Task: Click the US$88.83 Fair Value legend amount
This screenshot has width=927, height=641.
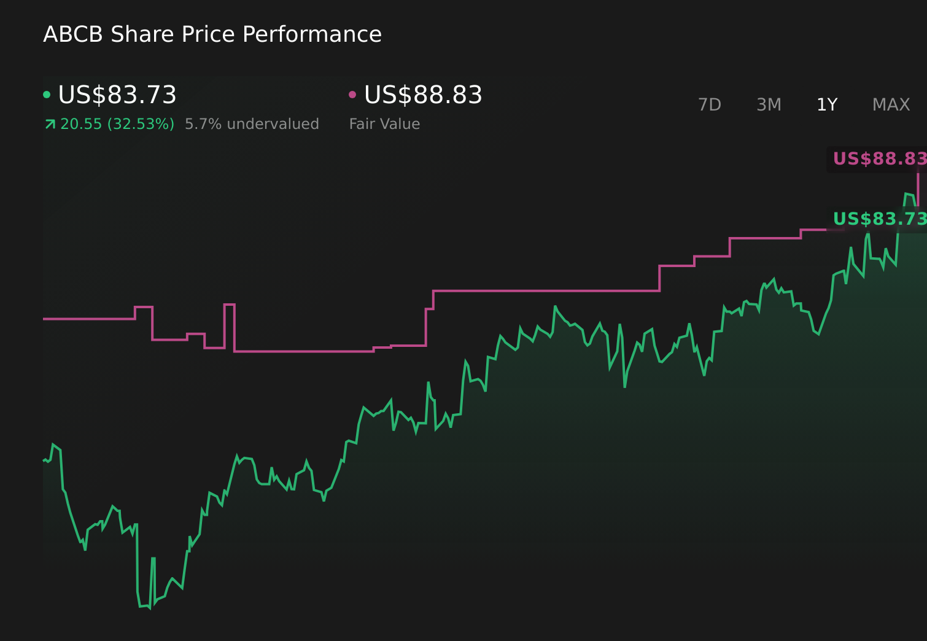Action: (x=422, y=95)
